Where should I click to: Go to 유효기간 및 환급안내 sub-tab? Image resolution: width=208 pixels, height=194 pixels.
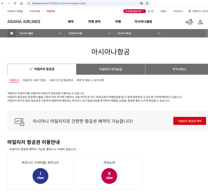(61, 80)
